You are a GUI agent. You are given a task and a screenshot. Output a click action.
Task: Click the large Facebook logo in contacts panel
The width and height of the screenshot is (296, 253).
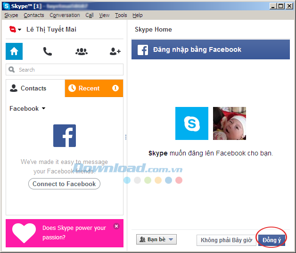pyautogui.click(x=65, y=136)
